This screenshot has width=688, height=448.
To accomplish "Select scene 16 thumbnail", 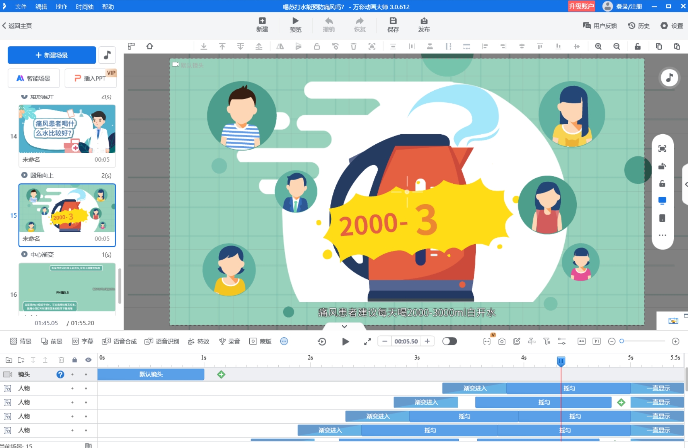I will pos(67,287).
